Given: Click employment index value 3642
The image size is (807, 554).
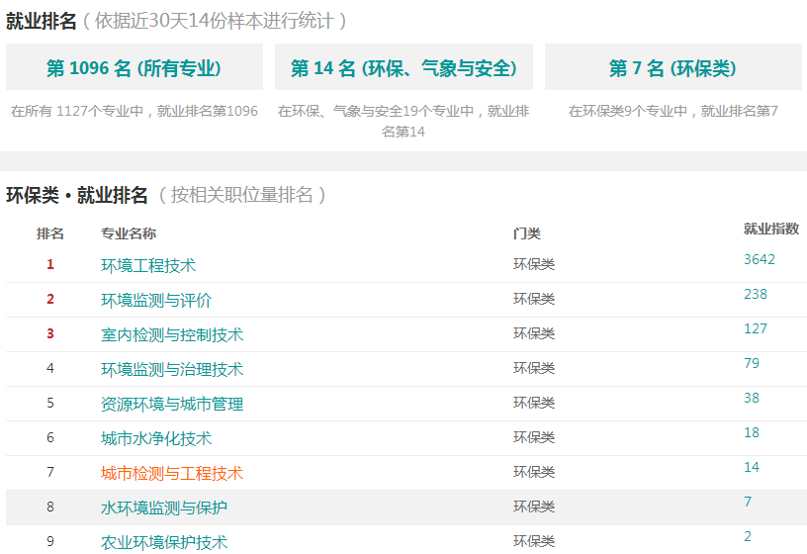Looking at the screenshot, I should click(760, 259).
